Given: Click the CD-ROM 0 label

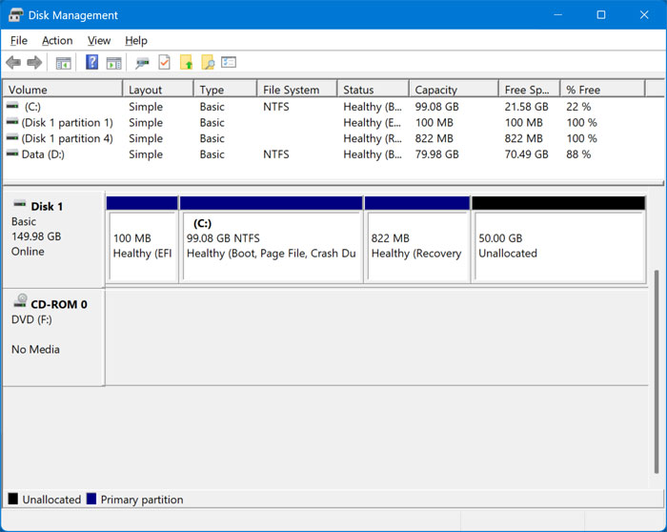Looking at the screenshot, I should pos(59,304).
